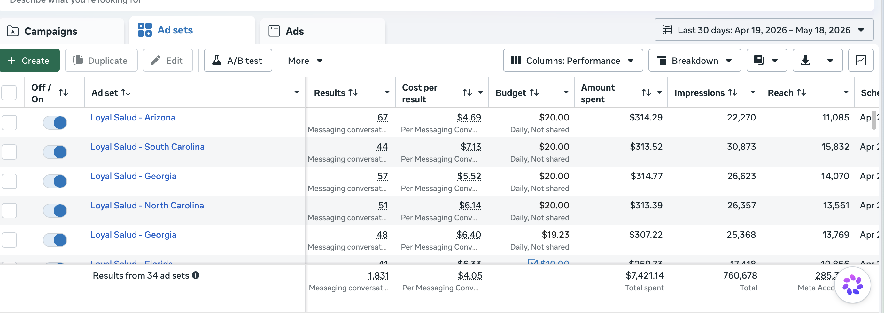Sort the Ad set column arrows
The width and height of the screenshot is (884, 313).
126,92
